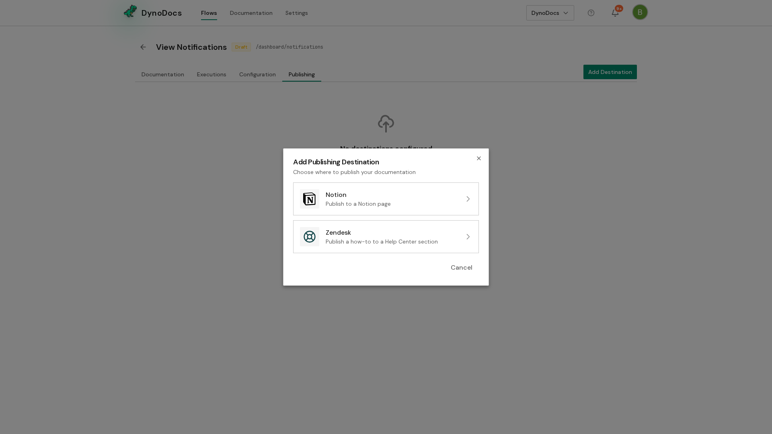Click the cloud upload icon

[386, 124]
